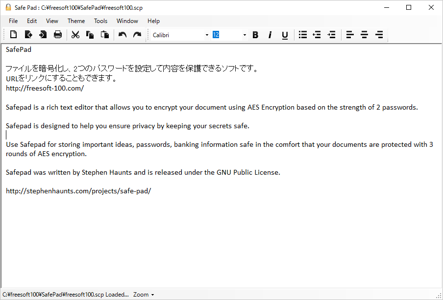This screenshot has width=443, height=300.
Task: Create a new document with the New icon
Action: click(x=14, y=35)
